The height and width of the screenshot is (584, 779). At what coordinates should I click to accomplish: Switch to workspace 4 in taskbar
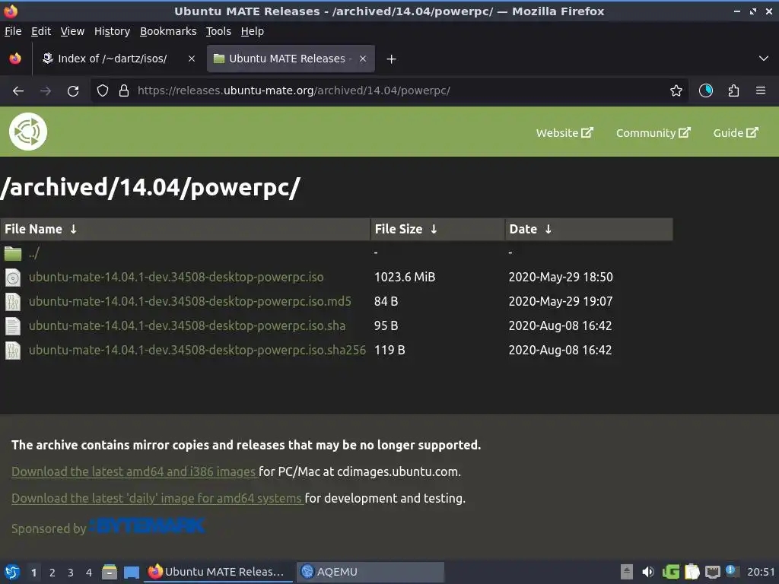tap(89, 573)
